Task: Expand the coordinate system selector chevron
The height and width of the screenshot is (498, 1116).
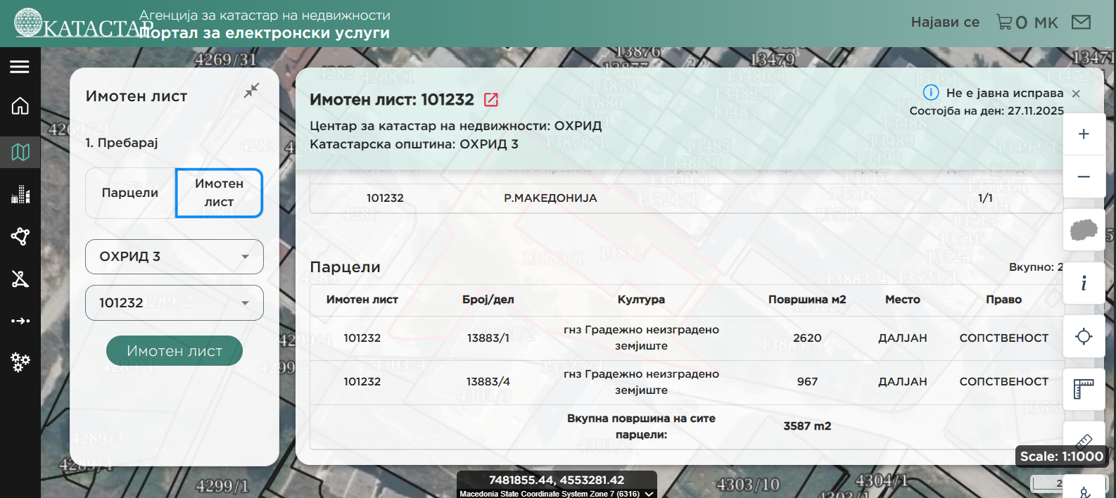Action: point(649,494)
